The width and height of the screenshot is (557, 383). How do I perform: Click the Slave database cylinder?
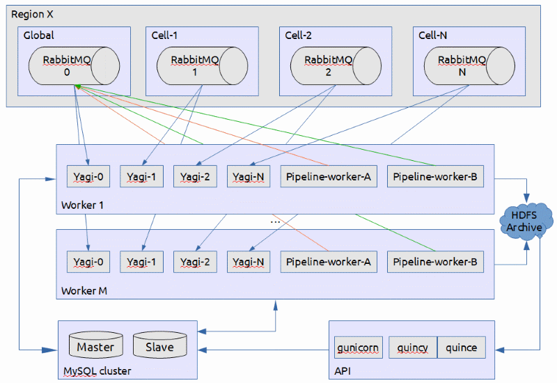(159, 346)
